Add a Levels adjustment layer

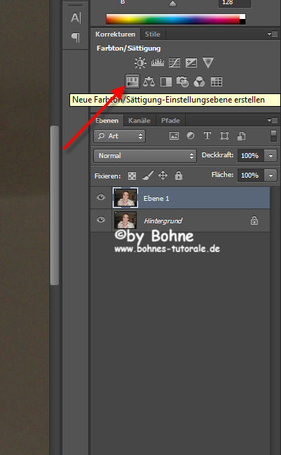[x=157, y=62]
